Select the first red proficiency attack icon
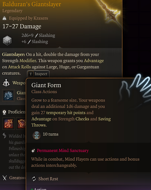Screen dimensions: 151x190 (x=9, y=123)
